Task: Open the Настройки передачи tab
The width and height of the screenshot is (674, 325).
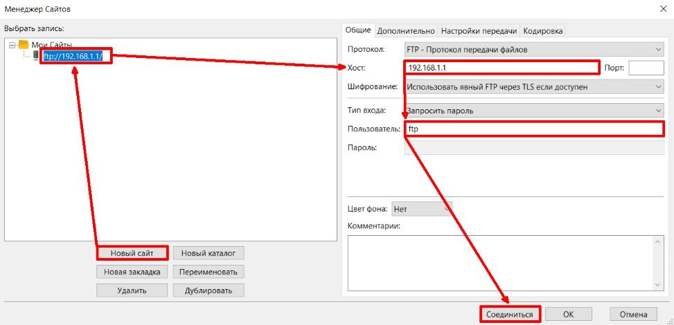Action: (x=479, y=31)
